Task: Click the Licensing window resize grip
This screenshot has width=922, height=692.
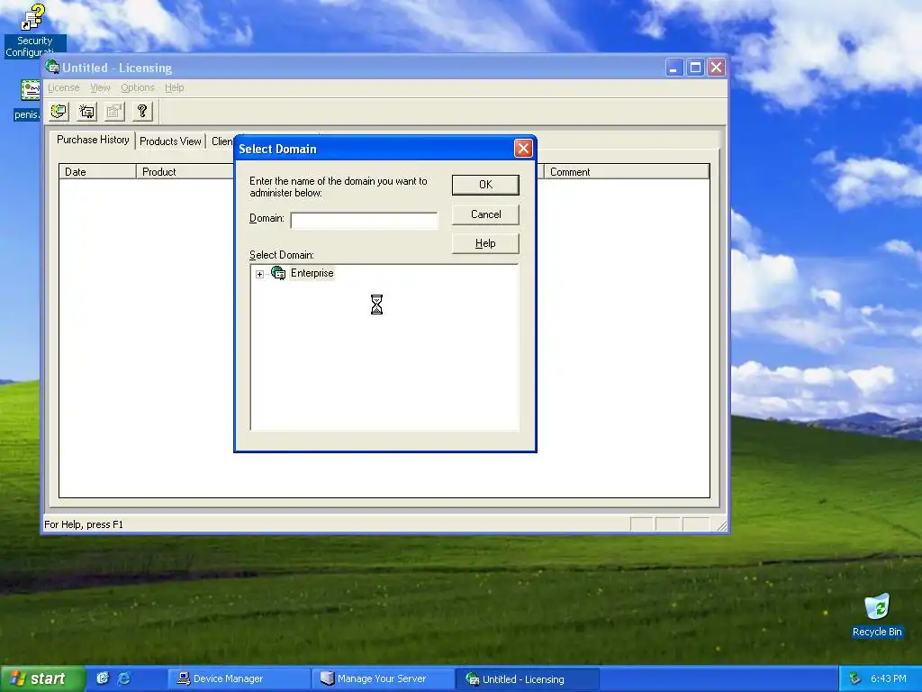Action: click(x=721, y=525)
